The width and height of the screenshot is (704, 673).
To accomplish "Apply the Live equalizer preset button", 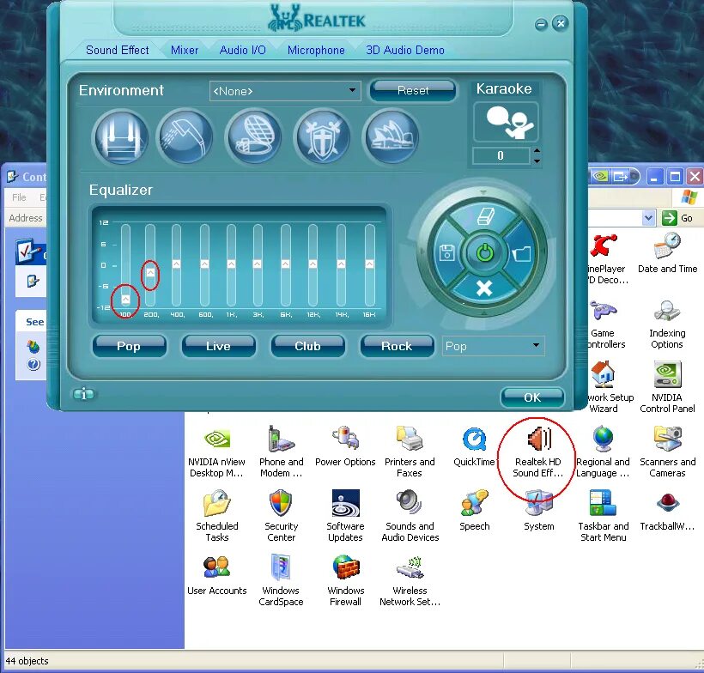I will point(218,346).
